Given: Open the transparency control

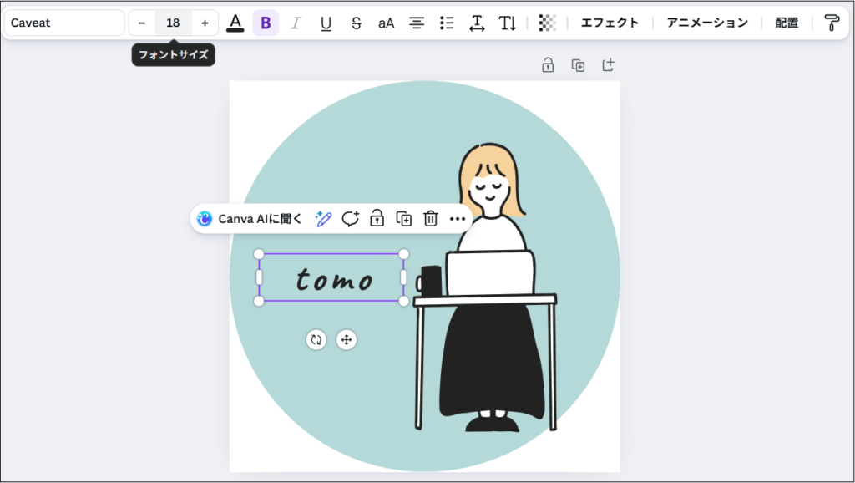Looking at the screenshot, I should coord(547,23).
